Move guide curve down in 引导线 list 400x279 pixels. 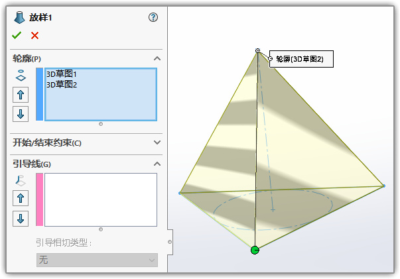coord(21,219)
